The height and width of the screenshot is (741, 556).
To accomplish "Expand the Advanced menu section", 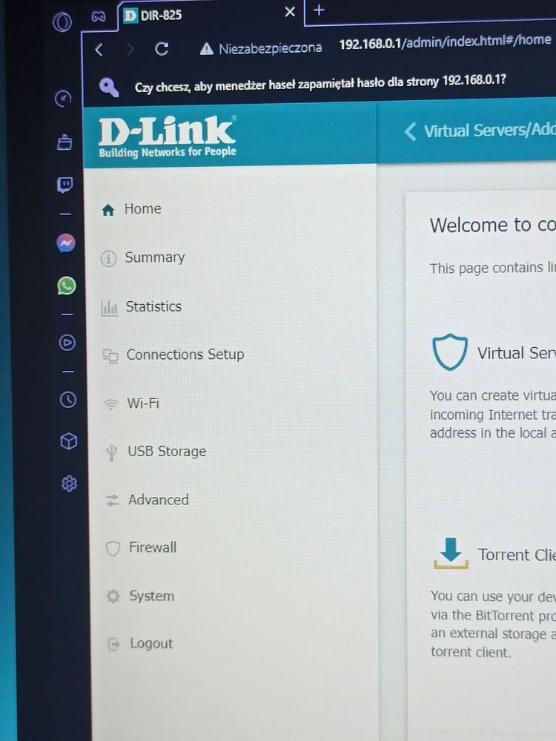I will [x=158, y=500].
